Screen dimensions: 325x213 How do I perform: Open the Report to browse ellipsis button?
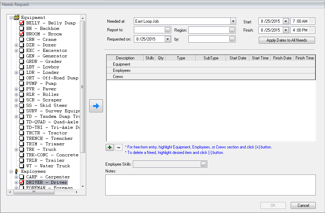[167, 30]
